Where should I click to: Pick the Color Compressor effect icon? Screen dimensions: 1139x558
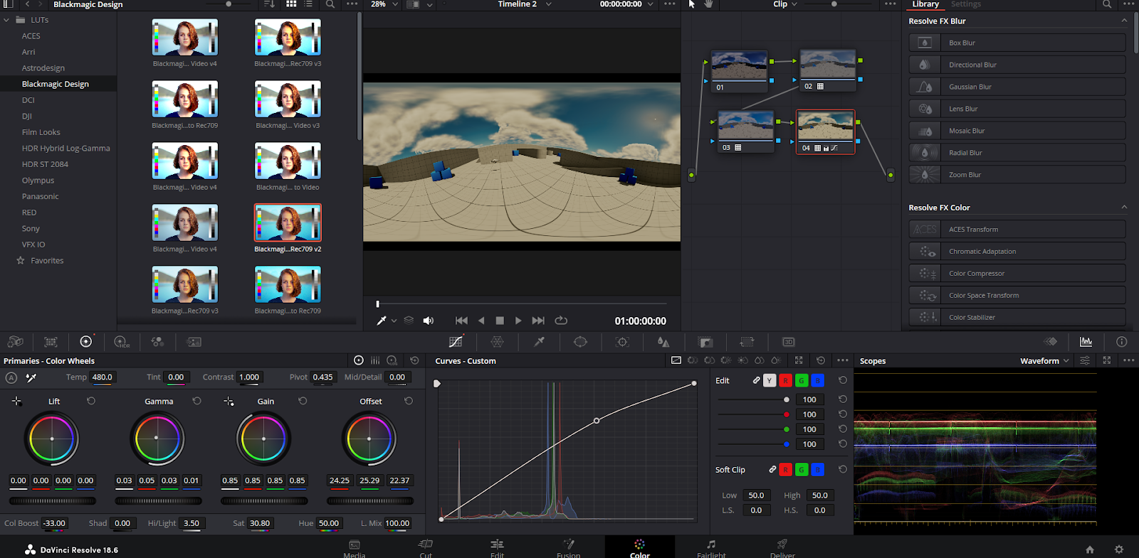[x=925, y=274]
